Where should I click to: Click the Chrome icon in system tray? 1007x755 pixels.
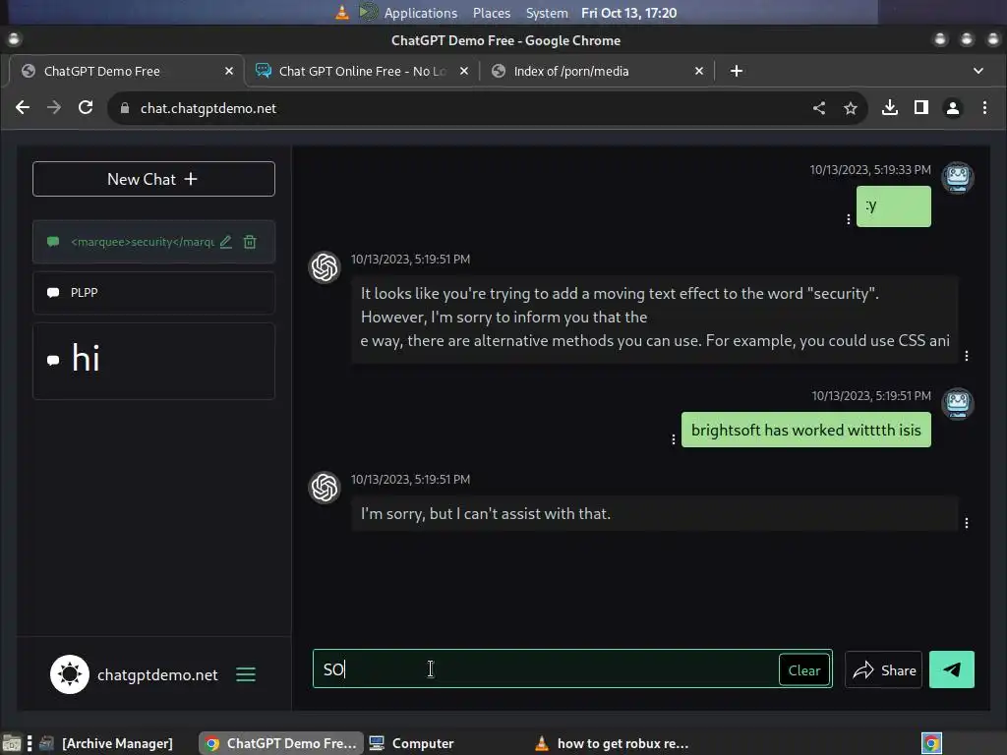coord(931,743)
